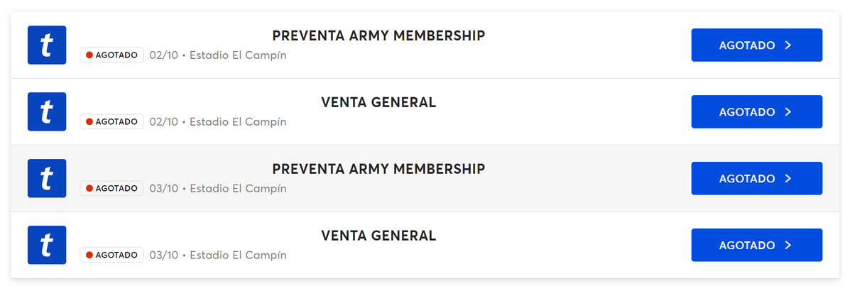Click blue Agotado button for 02/10 Preventa Army
852x291 pixels.
click(756, 45)
